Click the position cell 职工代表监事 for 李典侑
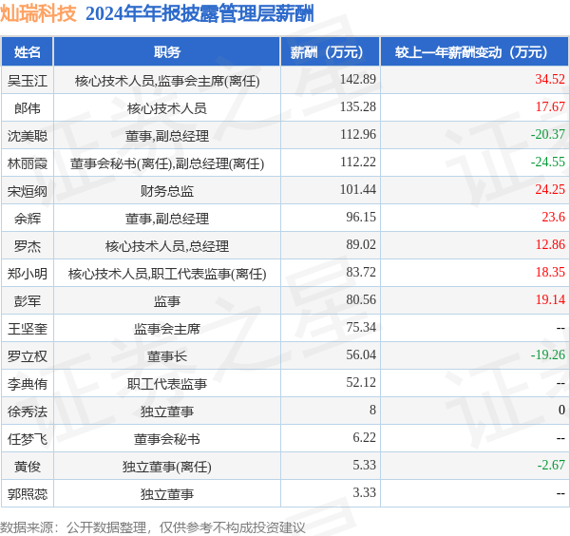The image size is (570, 536). pyautogui.click(x=167, y=384)
